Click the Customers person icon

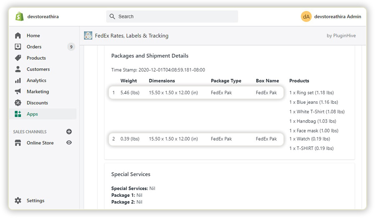tap(17, 69)
